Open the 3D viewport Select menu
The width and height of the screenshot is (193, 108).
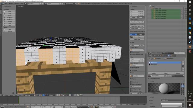click(11, 95)
